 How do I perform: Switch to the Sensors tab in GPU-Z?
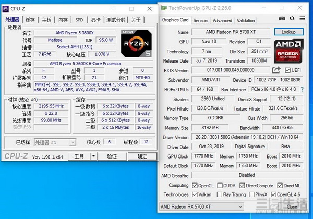201,20
